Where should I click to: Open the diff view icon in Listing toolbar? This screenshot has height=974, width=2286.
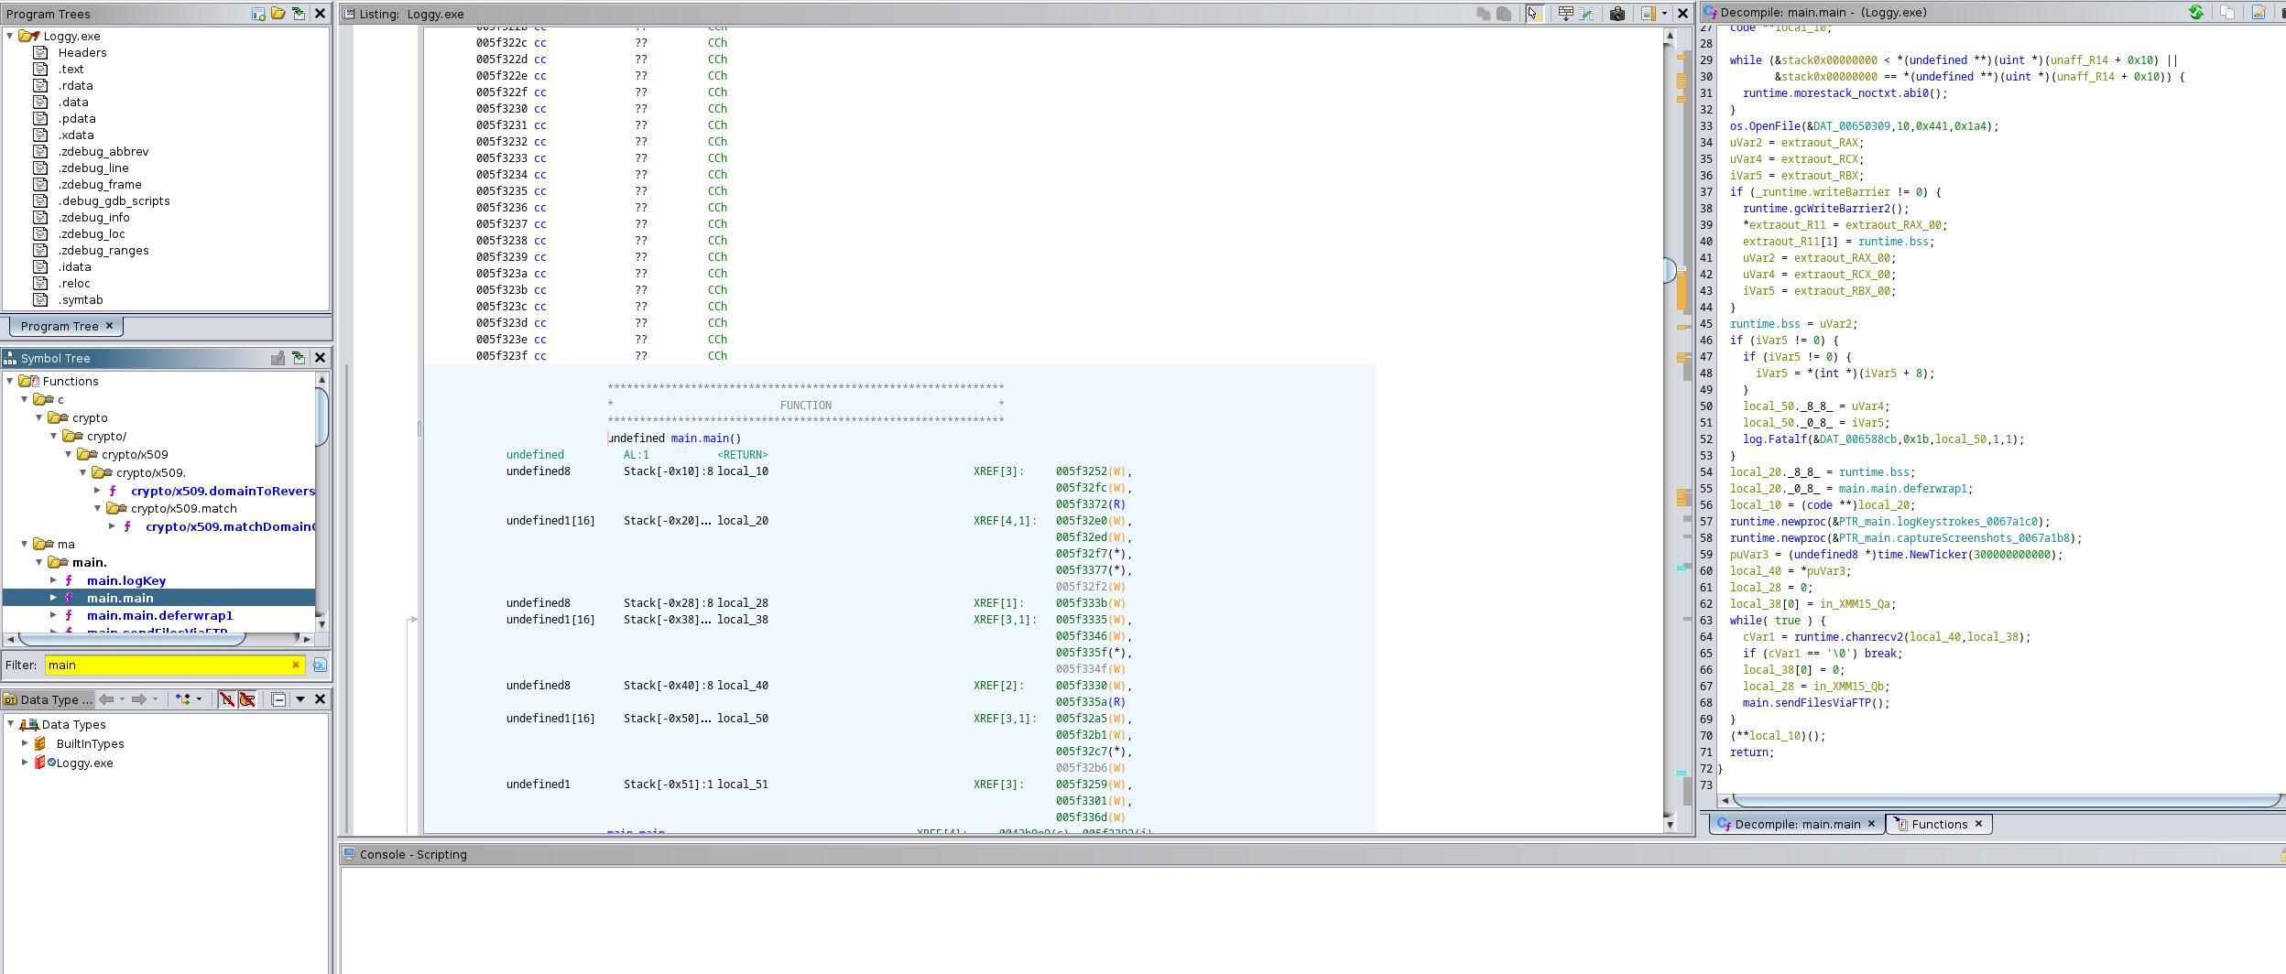click(x=1586, y=14)
